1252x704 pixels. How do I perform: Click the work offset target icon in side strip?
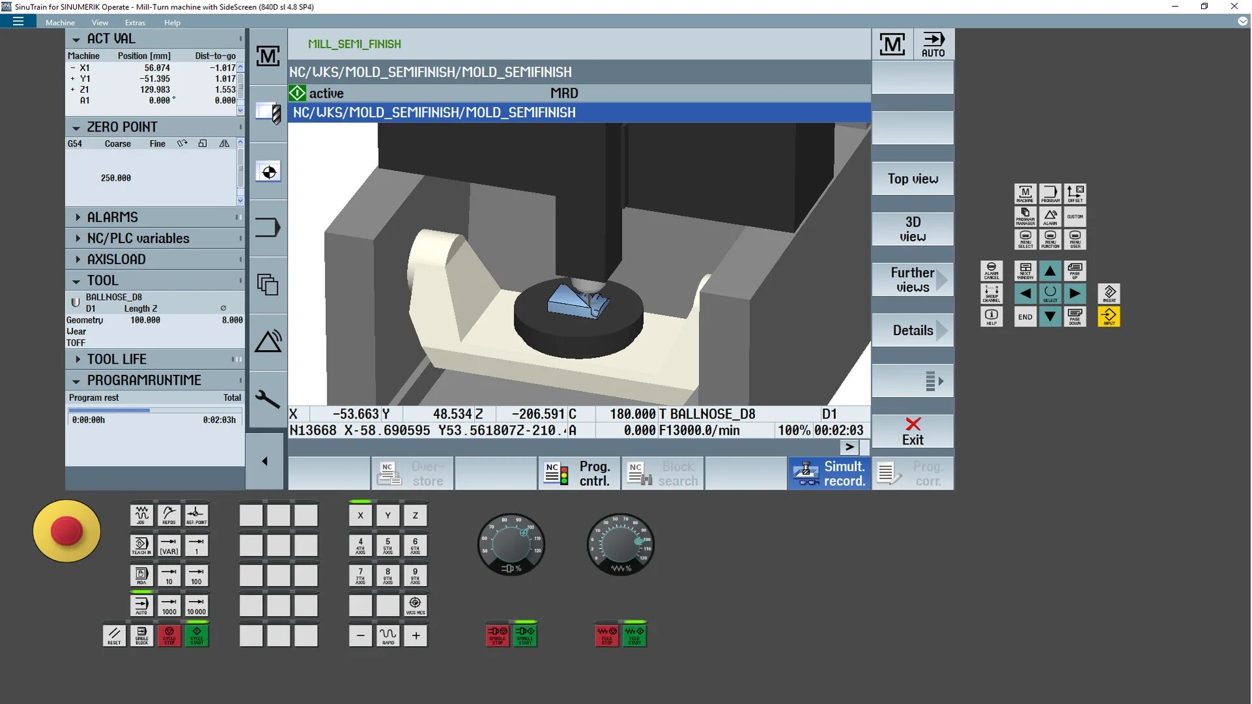(x=267, y=172)
